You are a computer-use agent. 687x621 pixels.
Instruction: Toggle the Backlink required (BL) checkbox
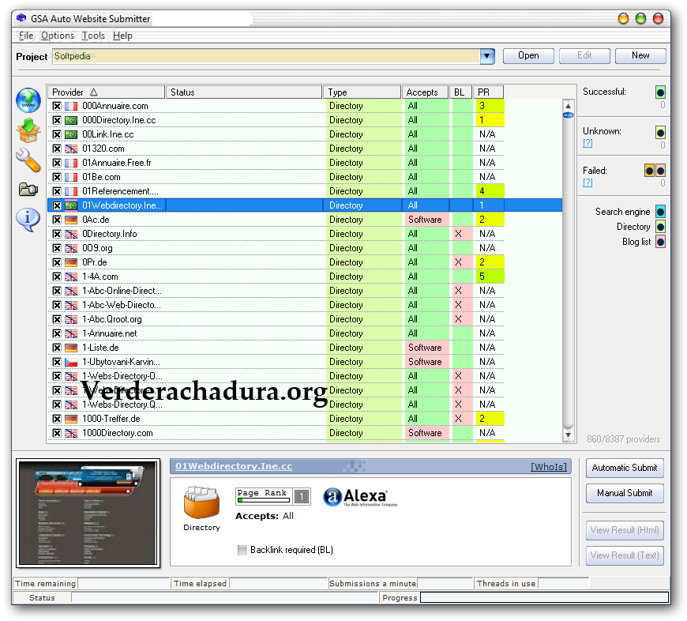(242, 550)
